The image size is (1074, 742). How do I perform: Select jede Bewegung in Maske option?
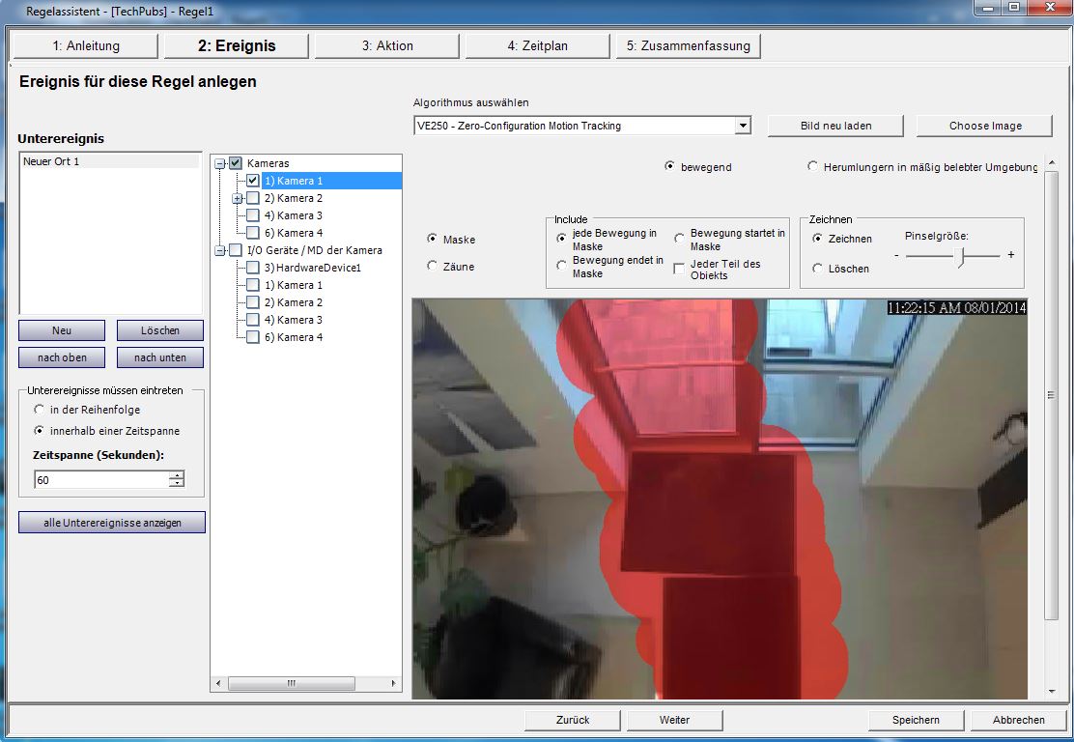click(562, 239)
